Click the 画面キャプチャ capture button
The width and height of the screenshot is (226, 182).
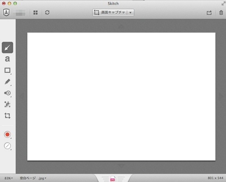point(109,12)
